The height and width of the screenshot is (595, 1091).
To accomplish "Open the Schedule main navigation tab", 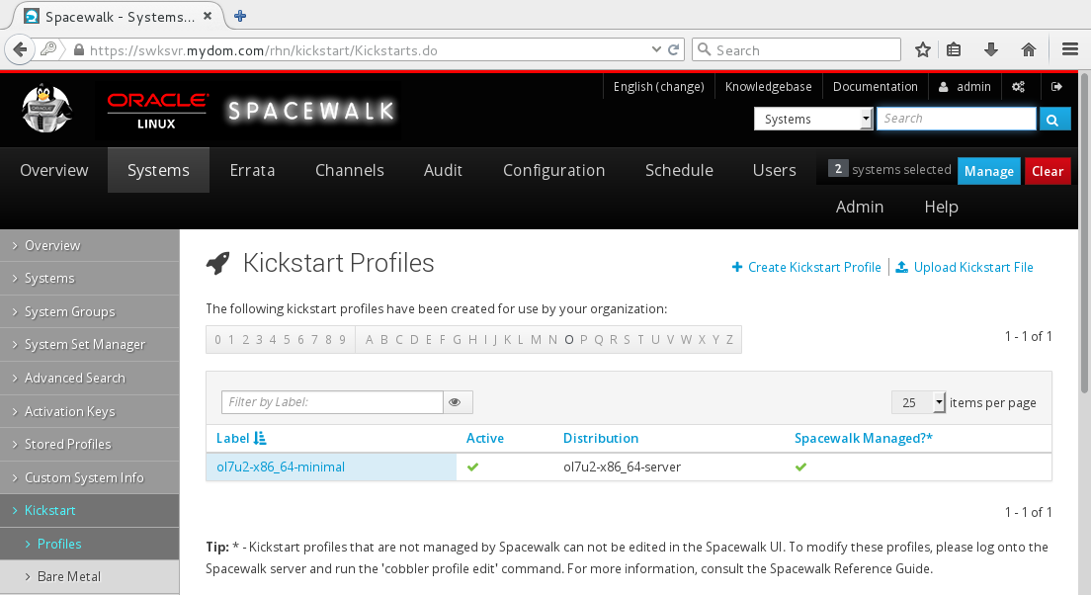I will coord(679,170).
